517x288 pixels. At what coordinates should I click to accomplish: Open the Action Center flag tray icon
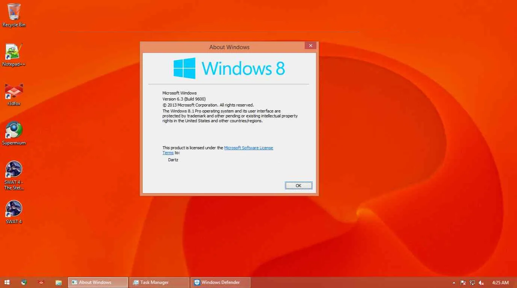[463, 283]
